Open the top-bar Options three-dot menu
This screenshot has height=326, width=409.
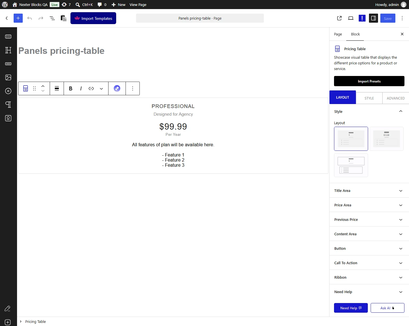(402, 18)
